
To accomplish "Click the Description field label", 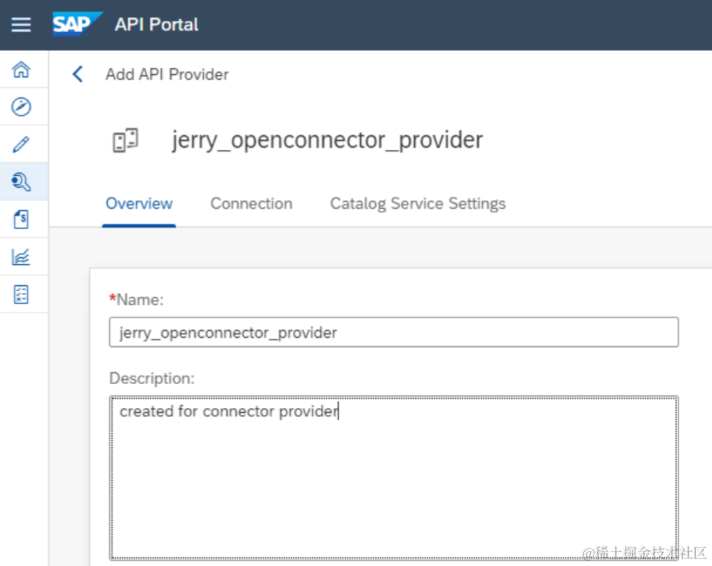I will point(152,378).
